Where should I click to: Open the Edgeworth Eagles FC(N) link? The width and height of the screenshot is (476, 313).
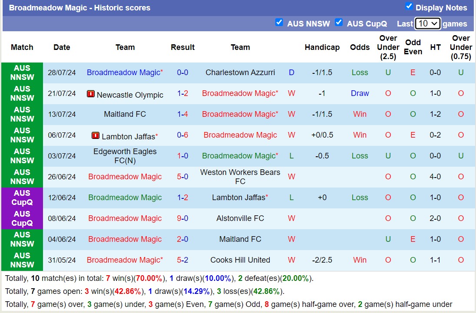coord(125,156)
